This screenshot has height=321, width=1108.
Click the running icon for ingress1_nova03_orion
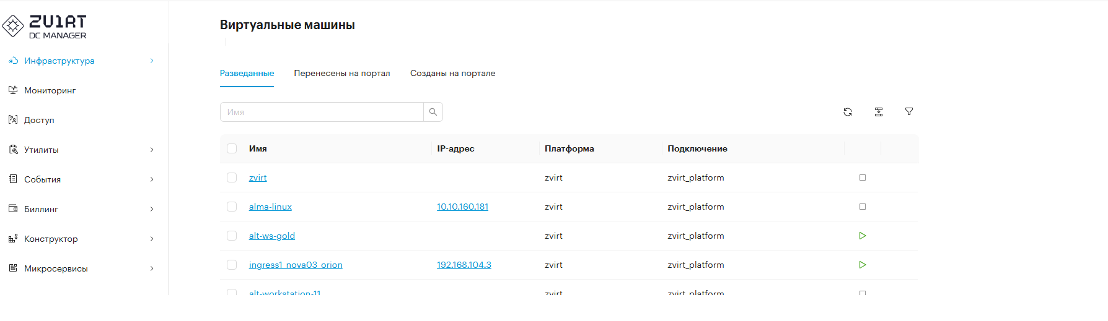[862, 265]
